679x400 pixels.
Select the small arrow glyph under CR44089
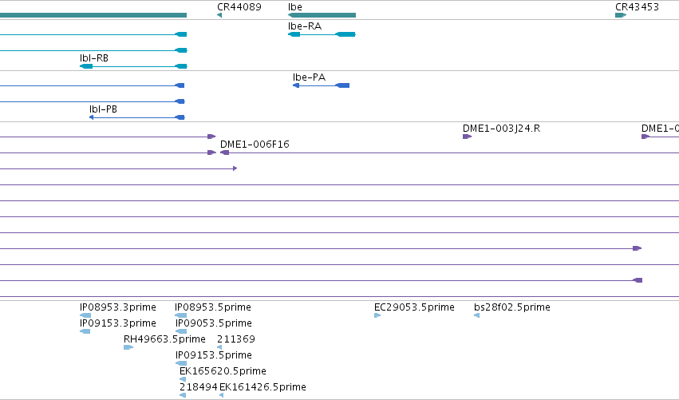(219, 15)
